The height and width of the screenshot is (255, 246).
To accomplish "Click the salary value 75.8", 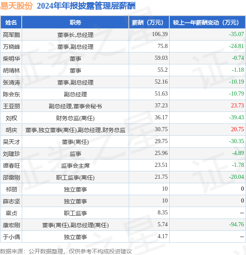I will click(162, 46).
